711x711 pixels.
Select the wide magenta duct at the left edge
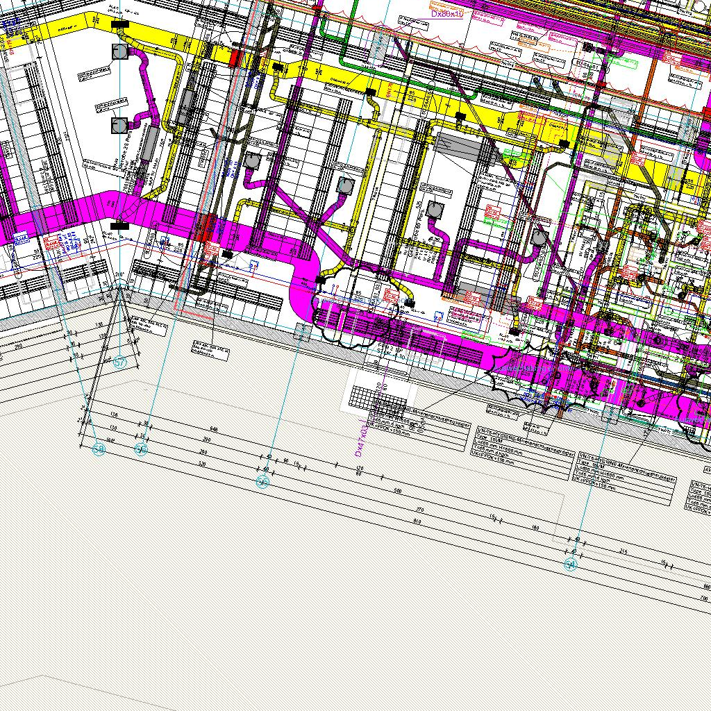(x=56, y=216)
